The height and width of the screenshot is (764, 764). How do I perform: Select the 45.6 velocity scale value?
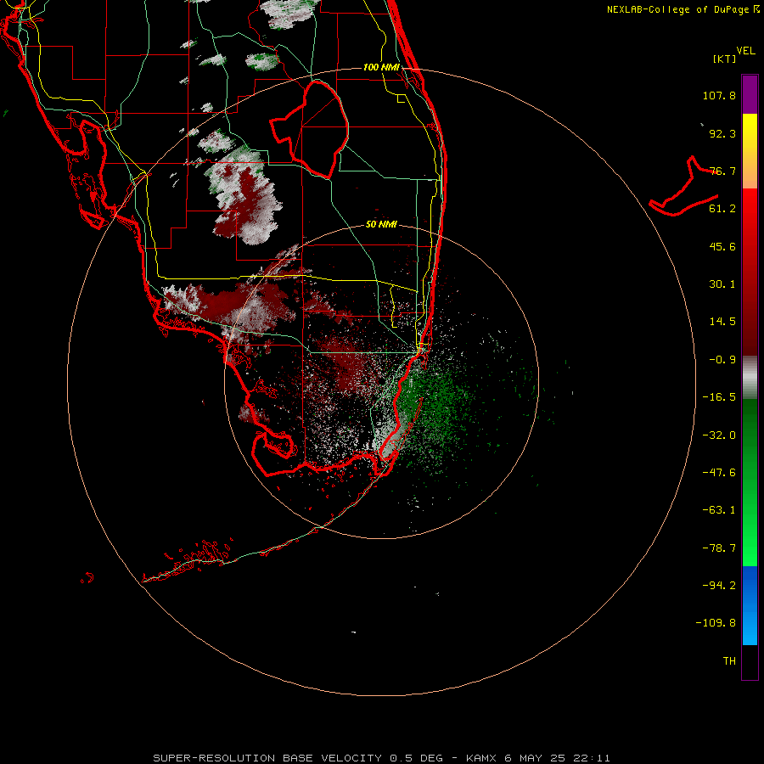[722, 246]
